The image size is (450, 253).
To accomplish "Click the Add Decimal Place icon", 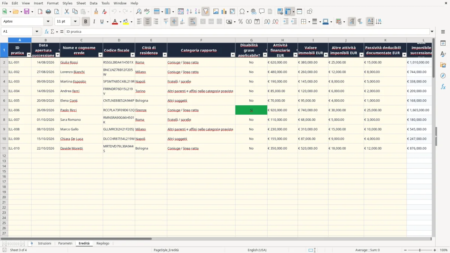I will (x=267, y=22).
